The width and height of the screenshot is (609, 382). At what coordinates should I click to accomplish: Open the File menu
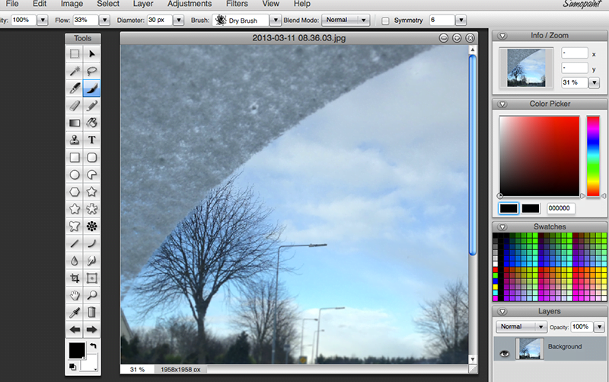point(12,4)
